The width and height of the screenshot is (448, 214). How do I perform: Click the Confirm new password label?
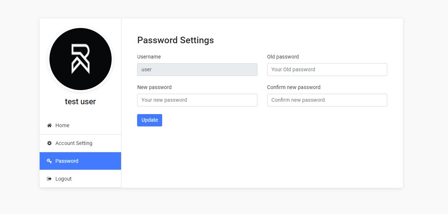coord(294,87)
